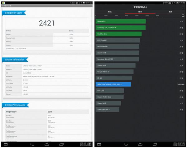The image size is (187, 148).
Task: Click the Geekbench Score ribbon header
Action: tap(14, 13)
